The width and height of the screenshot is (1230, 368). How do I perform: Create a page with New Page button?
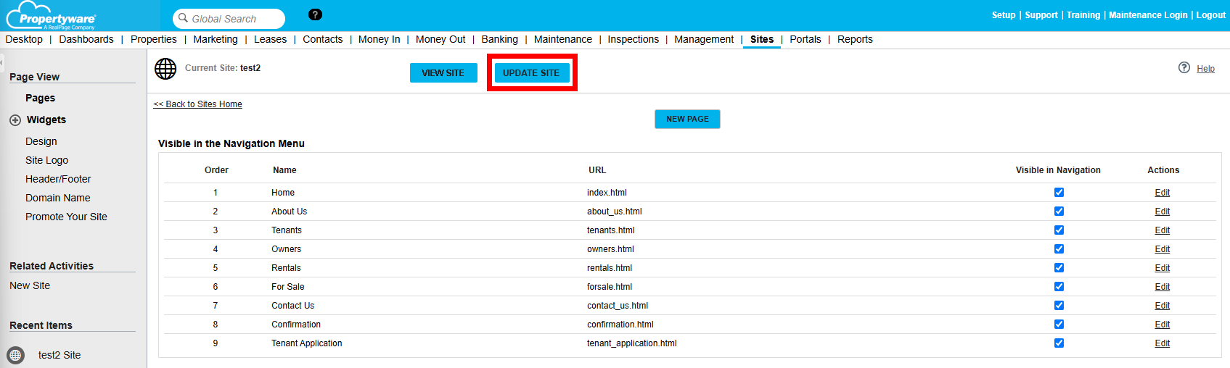pyautogui.click(x=687, y=119)
